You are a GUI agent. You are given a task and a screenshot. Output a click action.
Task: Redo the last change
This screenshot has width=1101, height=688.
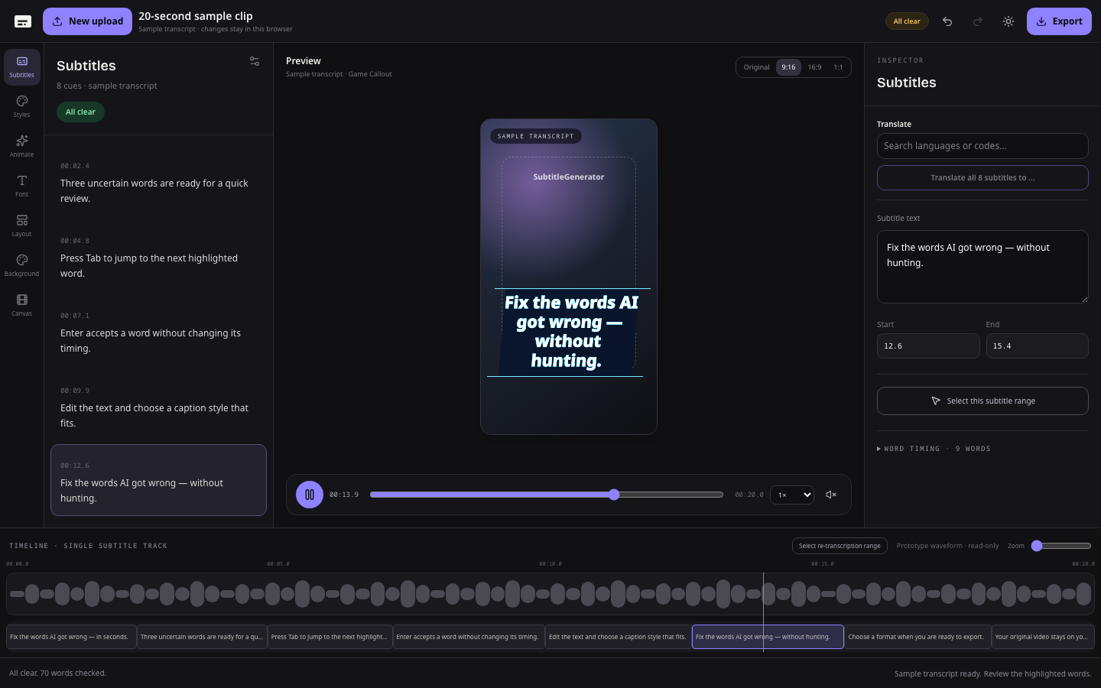pos(978,21)
